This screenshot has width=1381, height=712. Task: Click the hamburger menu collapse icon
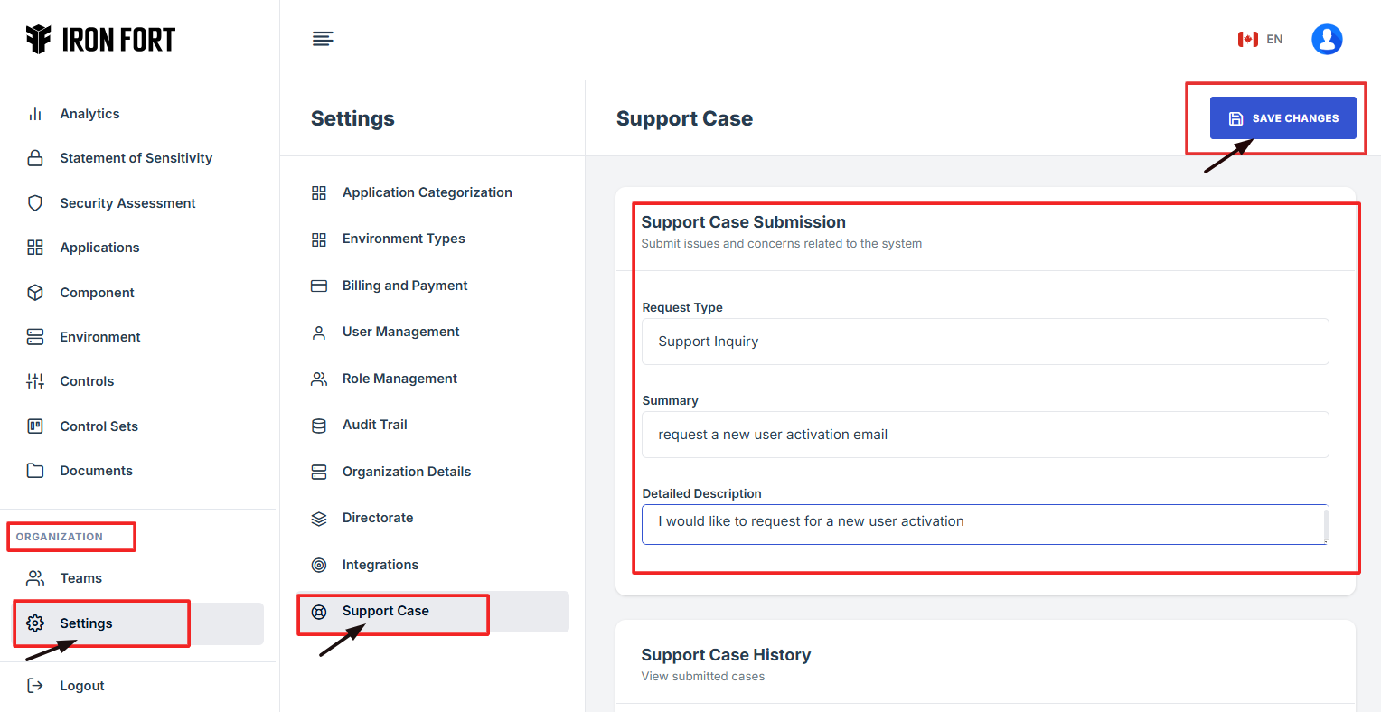[323, 39]
